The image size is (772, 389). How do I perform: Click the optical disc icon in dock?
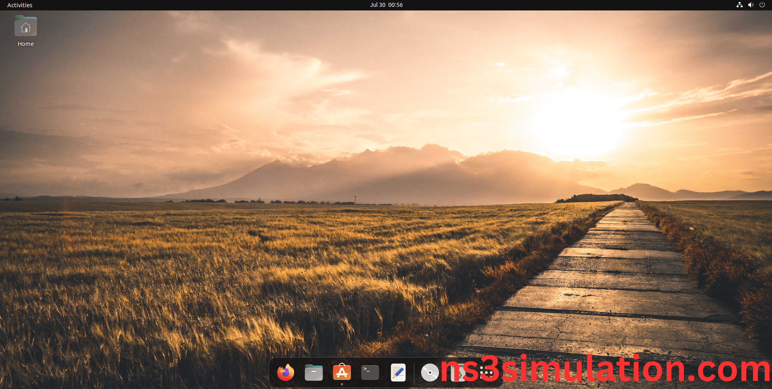pyautogui.click(x=430, y=373)
